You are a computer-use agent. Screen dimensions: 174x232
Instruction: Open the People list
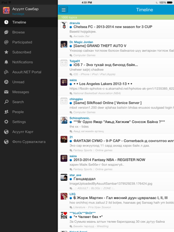click(x=29, y=112)
